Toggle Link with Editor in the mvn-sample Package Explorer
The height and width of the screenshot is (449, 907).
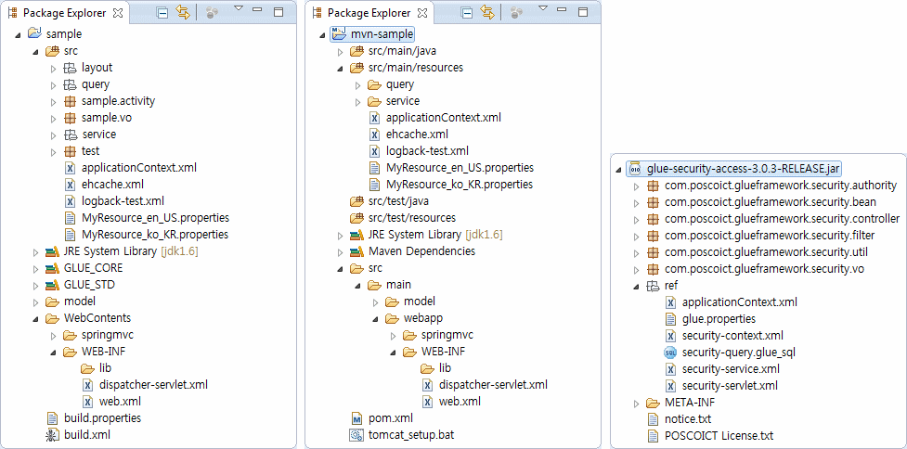[x=486, y=13]
